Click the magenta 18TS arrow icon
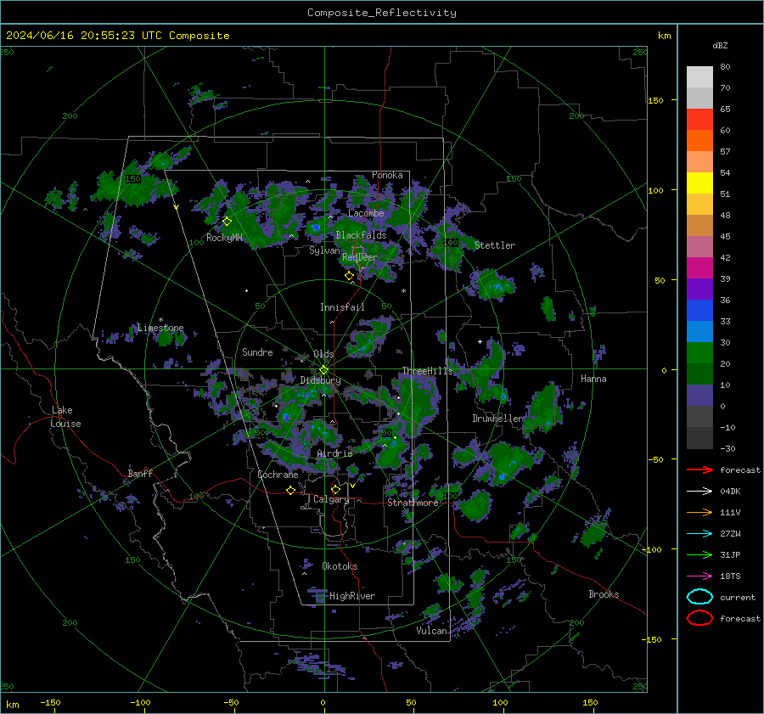The image size is (764, 714). pyautogui.click(x=699, y=576)
